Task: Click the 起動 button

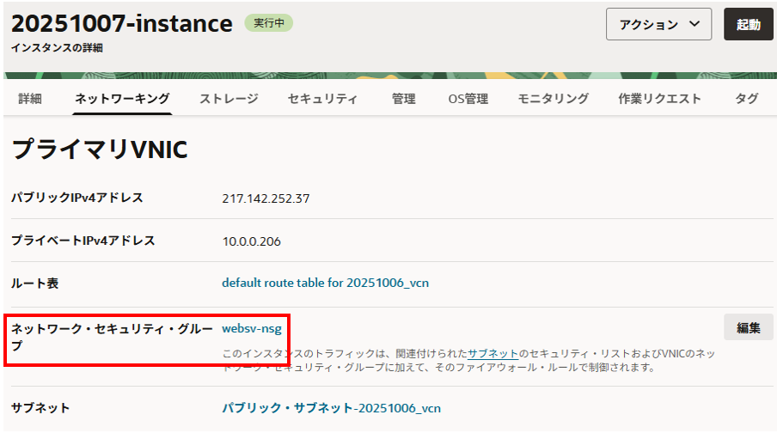Action: 749,25
